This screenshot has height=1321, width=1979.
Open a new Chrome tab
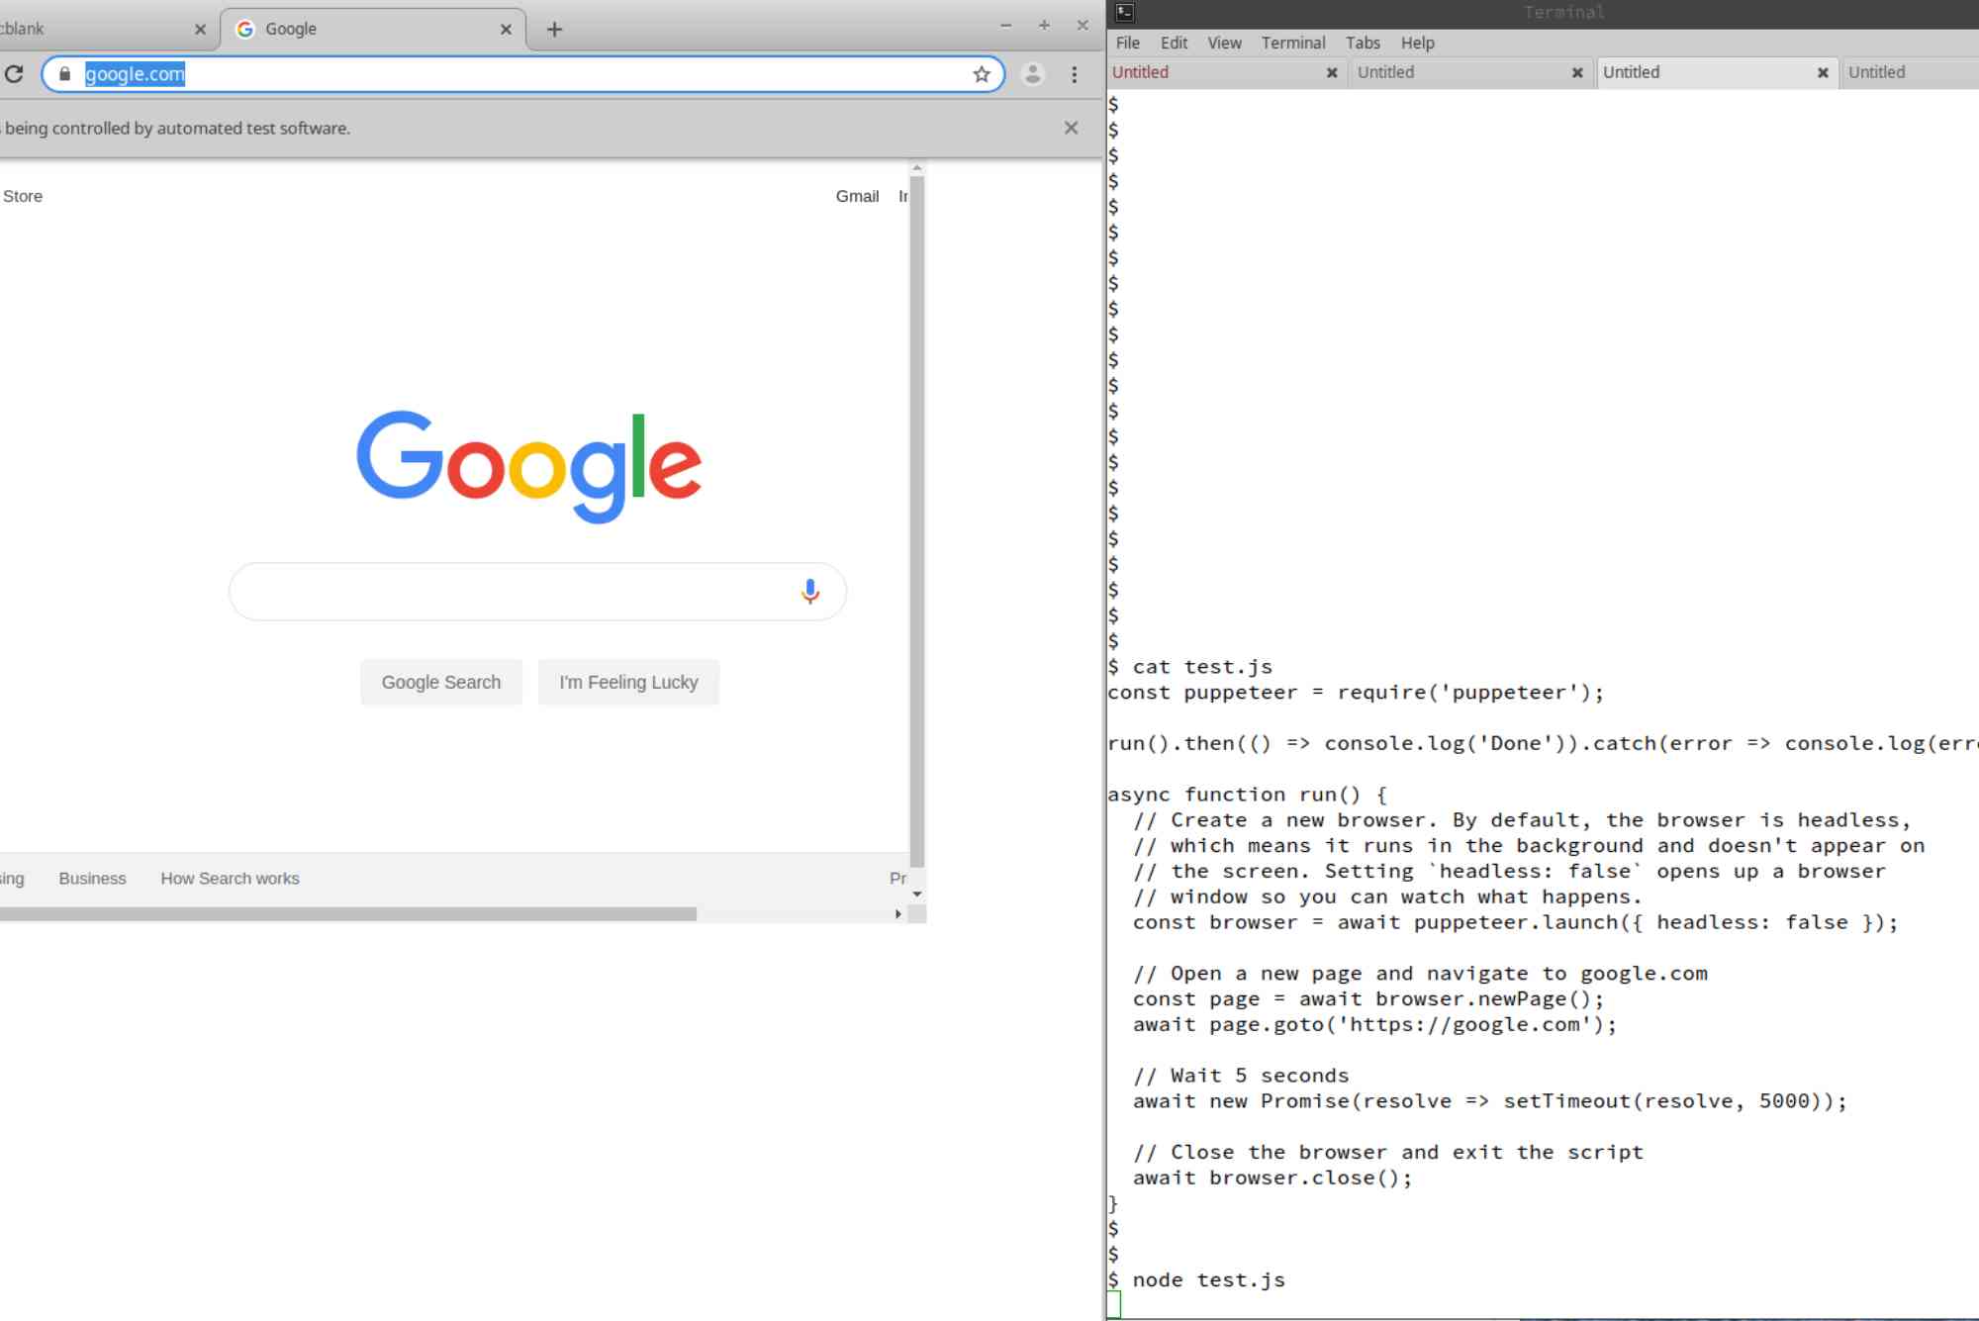tap(554, 30)
